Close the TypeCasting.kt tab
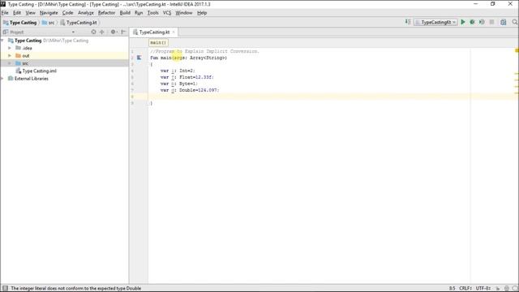The width and height of the screenshot is (519, 292). [x=174, y=32]
